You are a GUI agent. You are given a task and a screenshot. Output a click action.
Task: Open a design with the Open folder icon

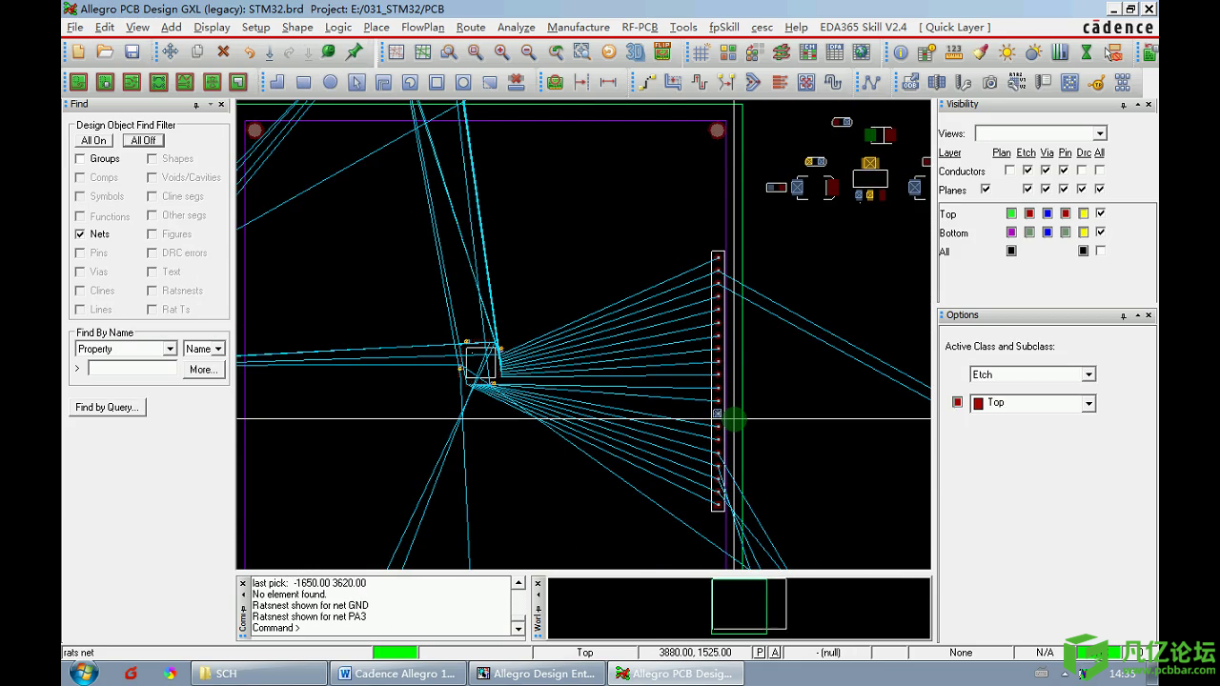(x=105, y=52)
